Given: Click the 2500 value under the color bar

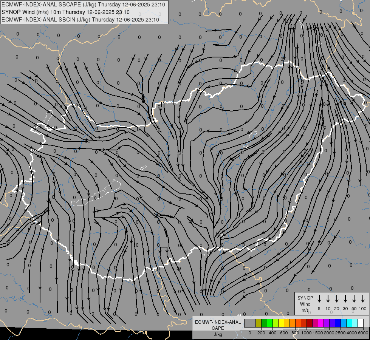Looking at the screenshot, I should [341, 333].
